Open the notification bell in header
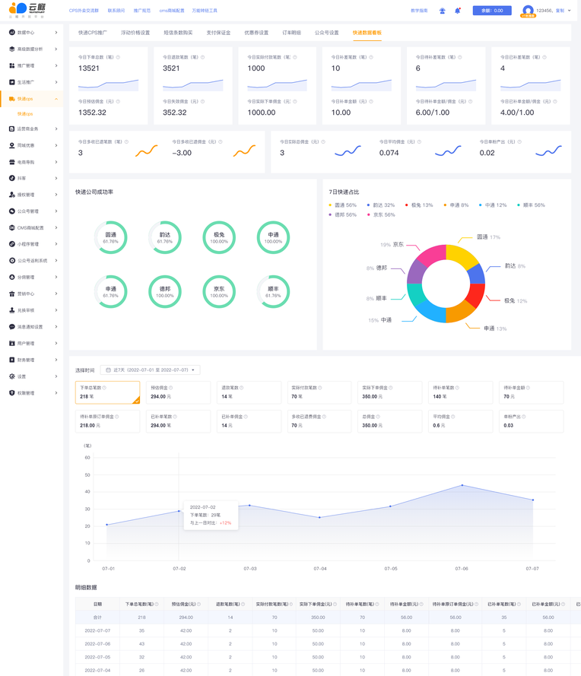Image resolution: width=581 pixels, height=676 pixels. point(457,11)
